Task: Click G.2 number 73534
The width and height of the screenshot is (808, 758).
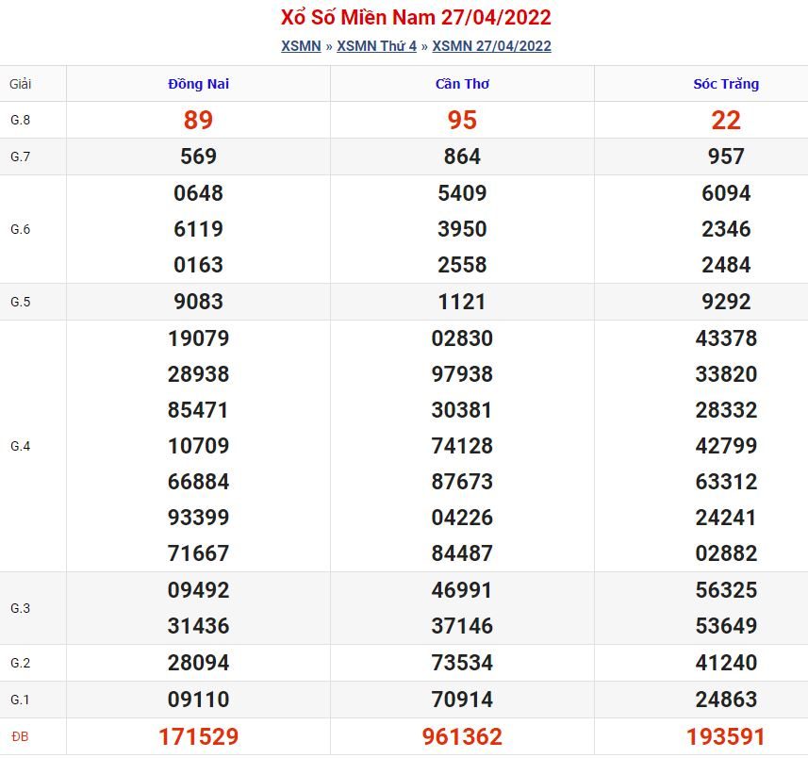Action: (x=462, y=663)
